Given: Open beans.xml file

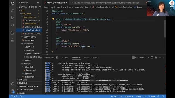Looking at the screenshot, I should click(x=31, y=70).
